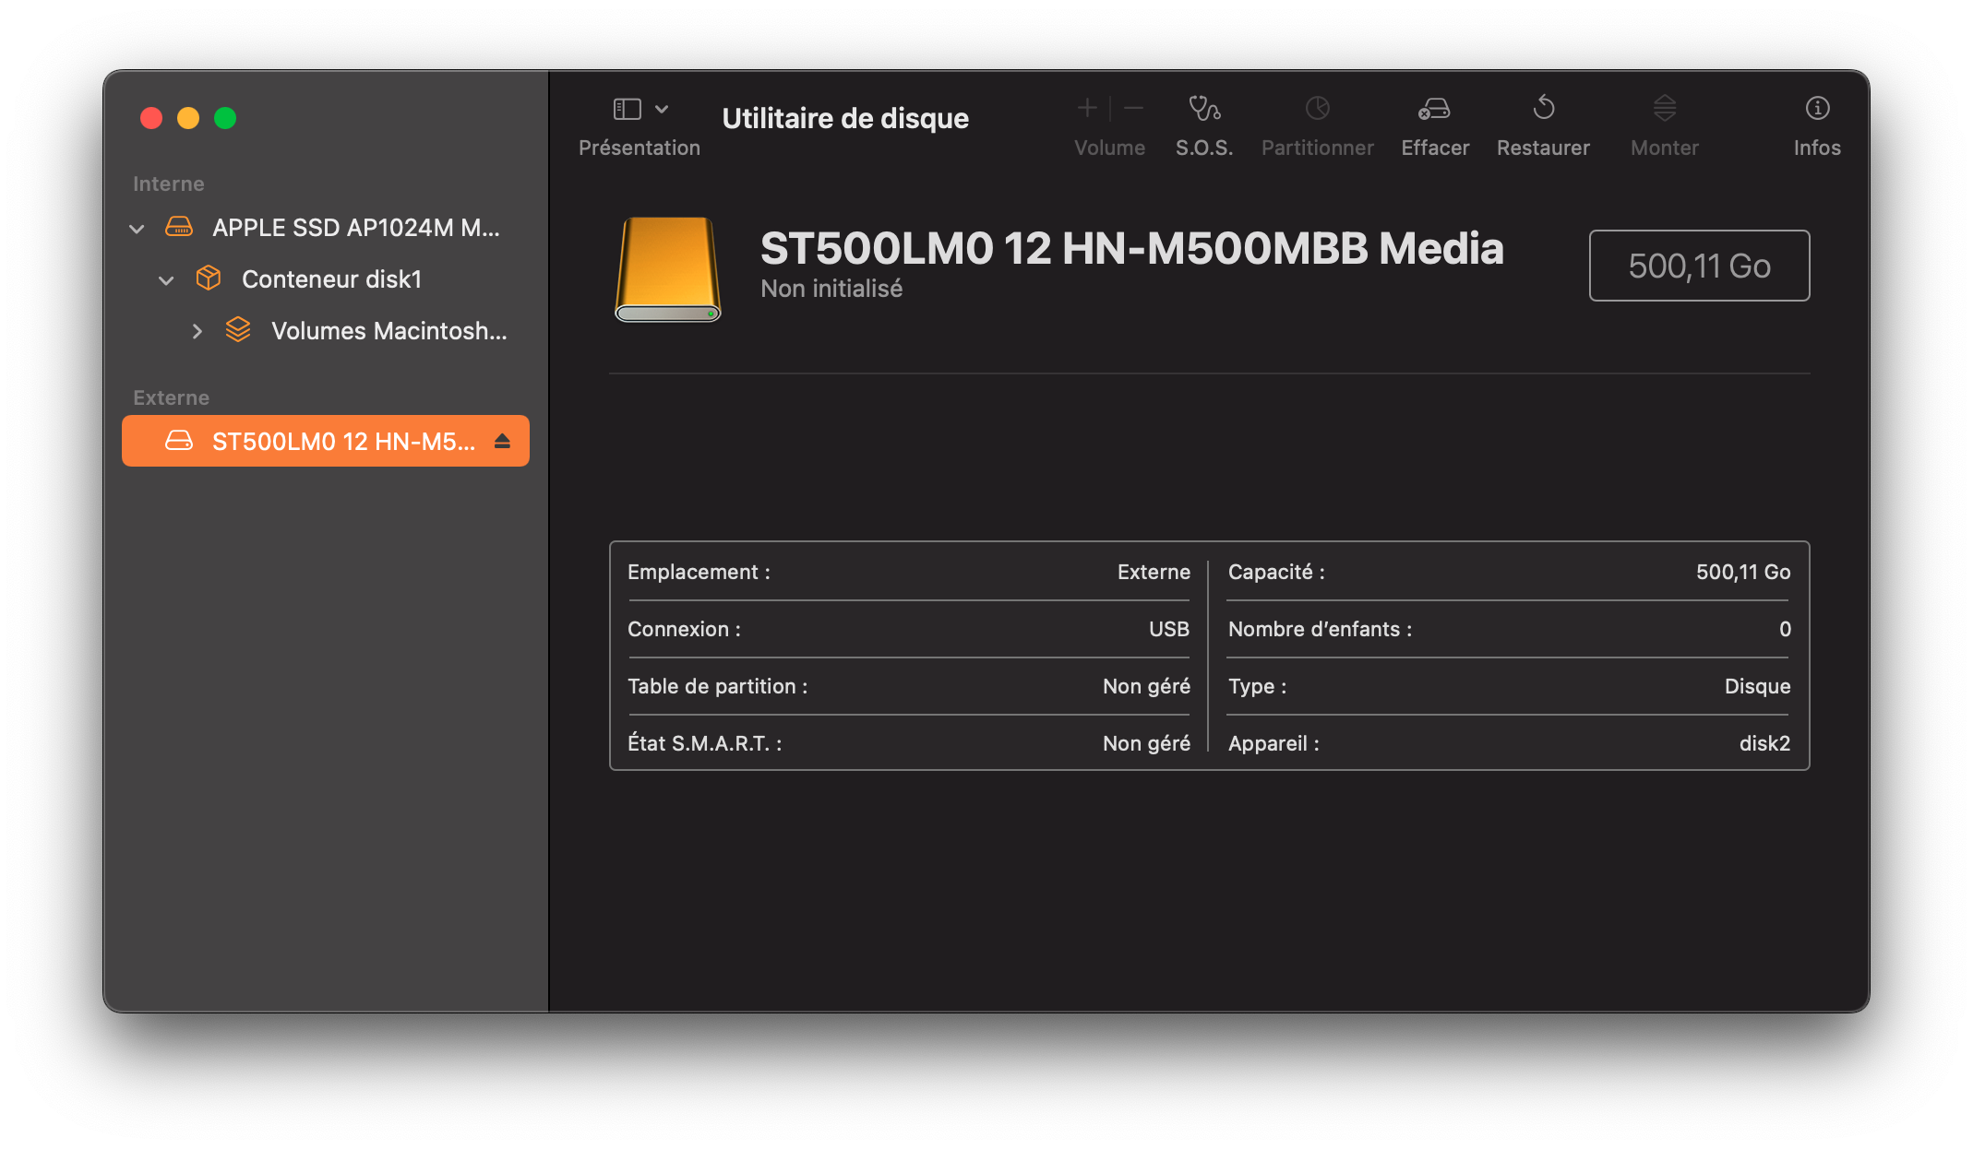Click the ST500LM0 12 HN-M500MBB Media title
This screenshot has width=1973, height=1149.
[1131, 248]
